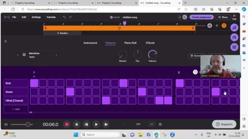Toggle pattern loop icon near bar 2
Image resolution: width=248 pixels, height=139 pixels.
coord(195,72)
